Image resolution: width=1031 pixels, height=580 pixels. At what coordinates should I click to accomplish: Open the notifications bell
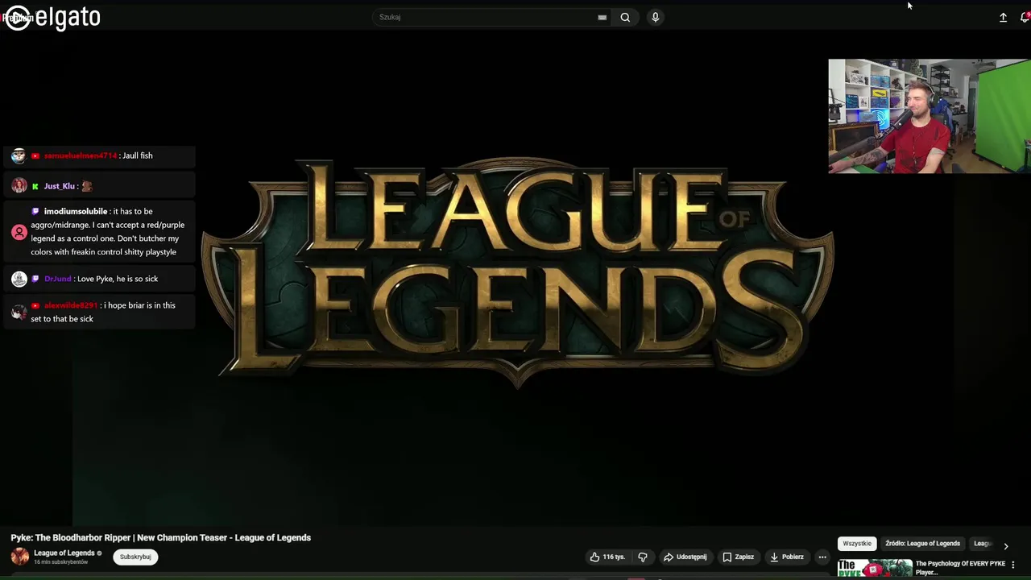click(x=1025, y=17)
